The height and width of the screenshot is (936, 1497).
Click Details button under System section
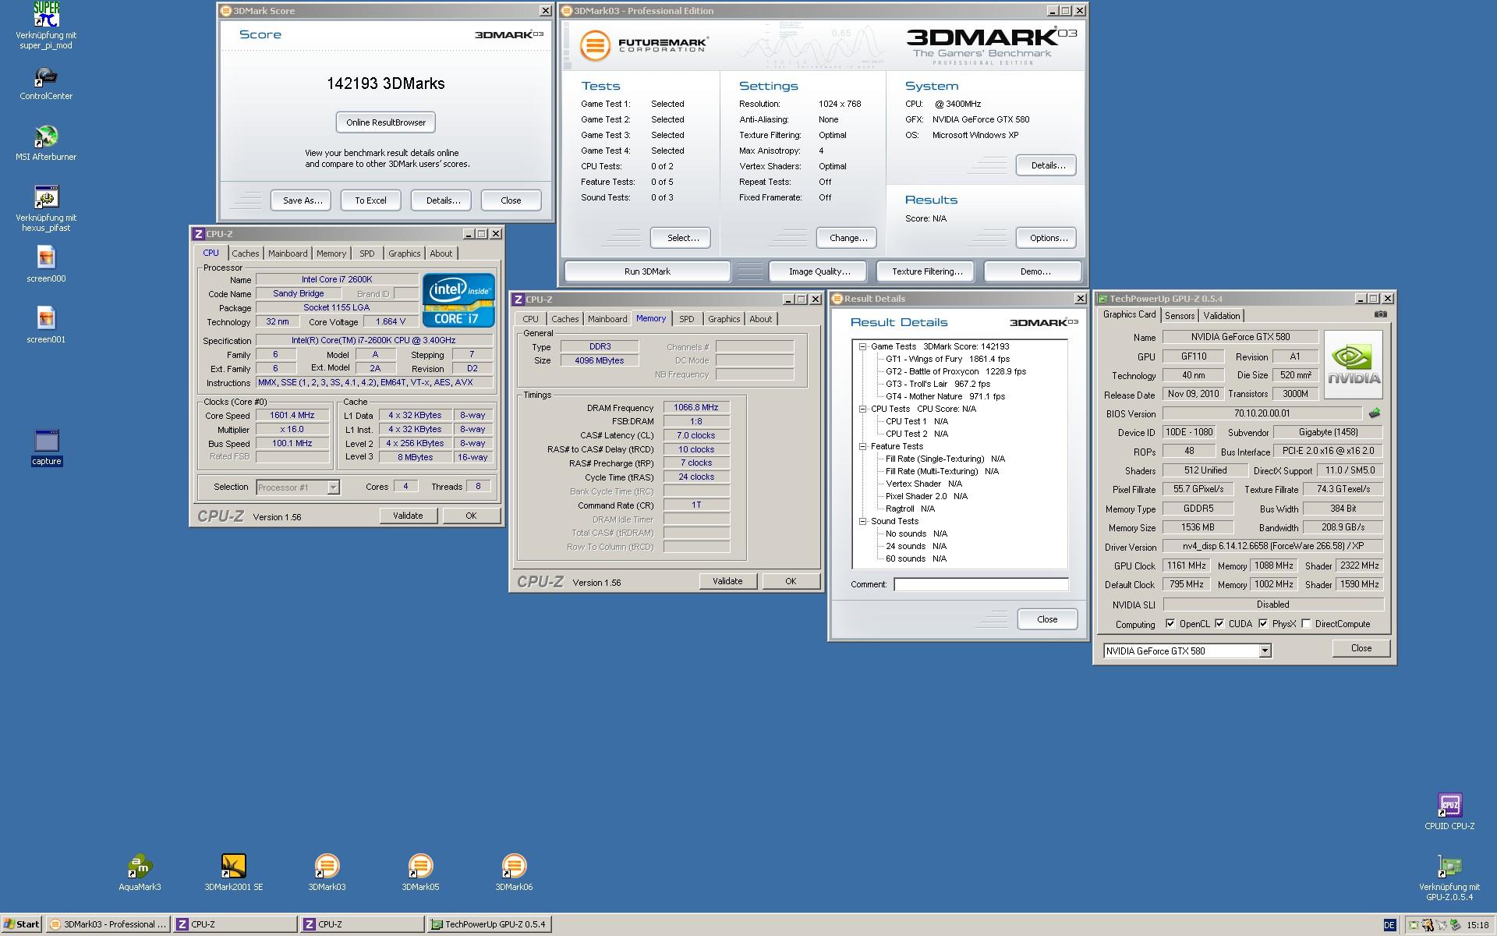pyautogui.click(x=1047, y=165)
